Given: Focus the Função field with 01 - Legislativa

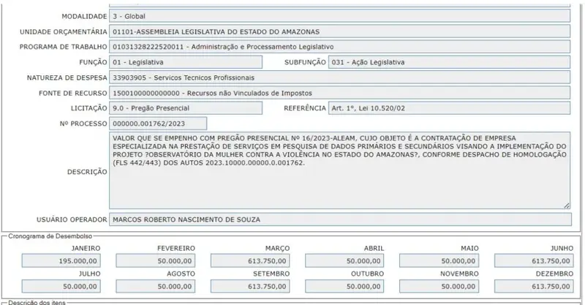Looking at the screenshot, I should click(x=185, y=63).
